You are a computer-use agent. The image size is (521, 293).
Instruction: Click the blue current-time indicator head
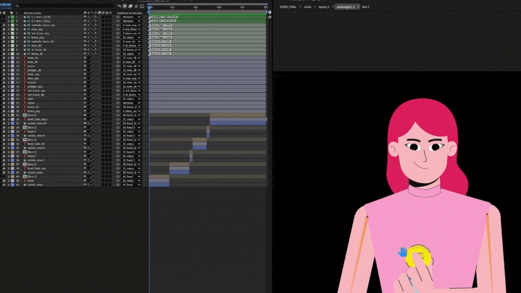coord(149,7)
